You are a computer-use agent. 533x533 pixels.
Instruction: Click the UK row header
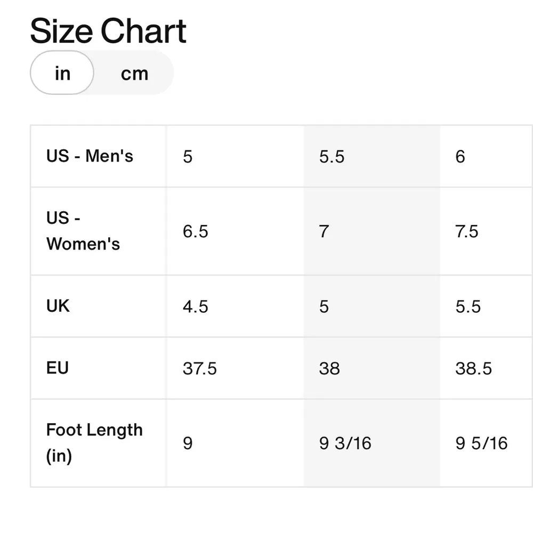click(x=58, y=306)
